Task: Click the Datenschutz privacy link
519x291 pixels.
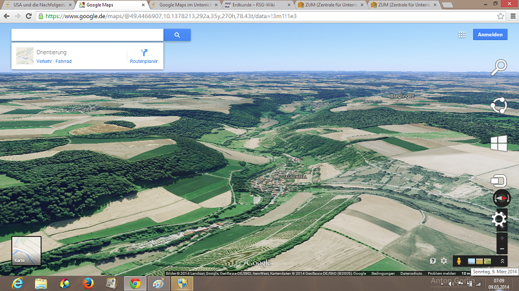Action: (411, 274)
